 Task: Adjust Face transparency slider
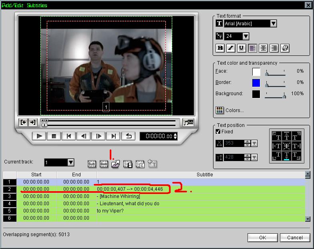tap(267, 74)
